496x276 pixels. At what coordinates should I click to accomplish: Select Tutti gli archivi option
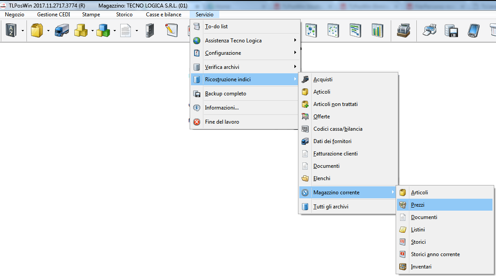coord(331,207)
